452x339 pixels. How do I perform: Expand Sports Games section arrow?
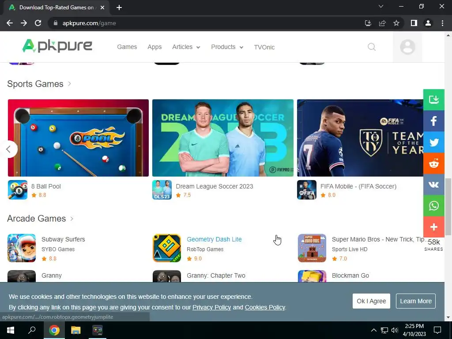pyautogui.click(x=69, y=84)
